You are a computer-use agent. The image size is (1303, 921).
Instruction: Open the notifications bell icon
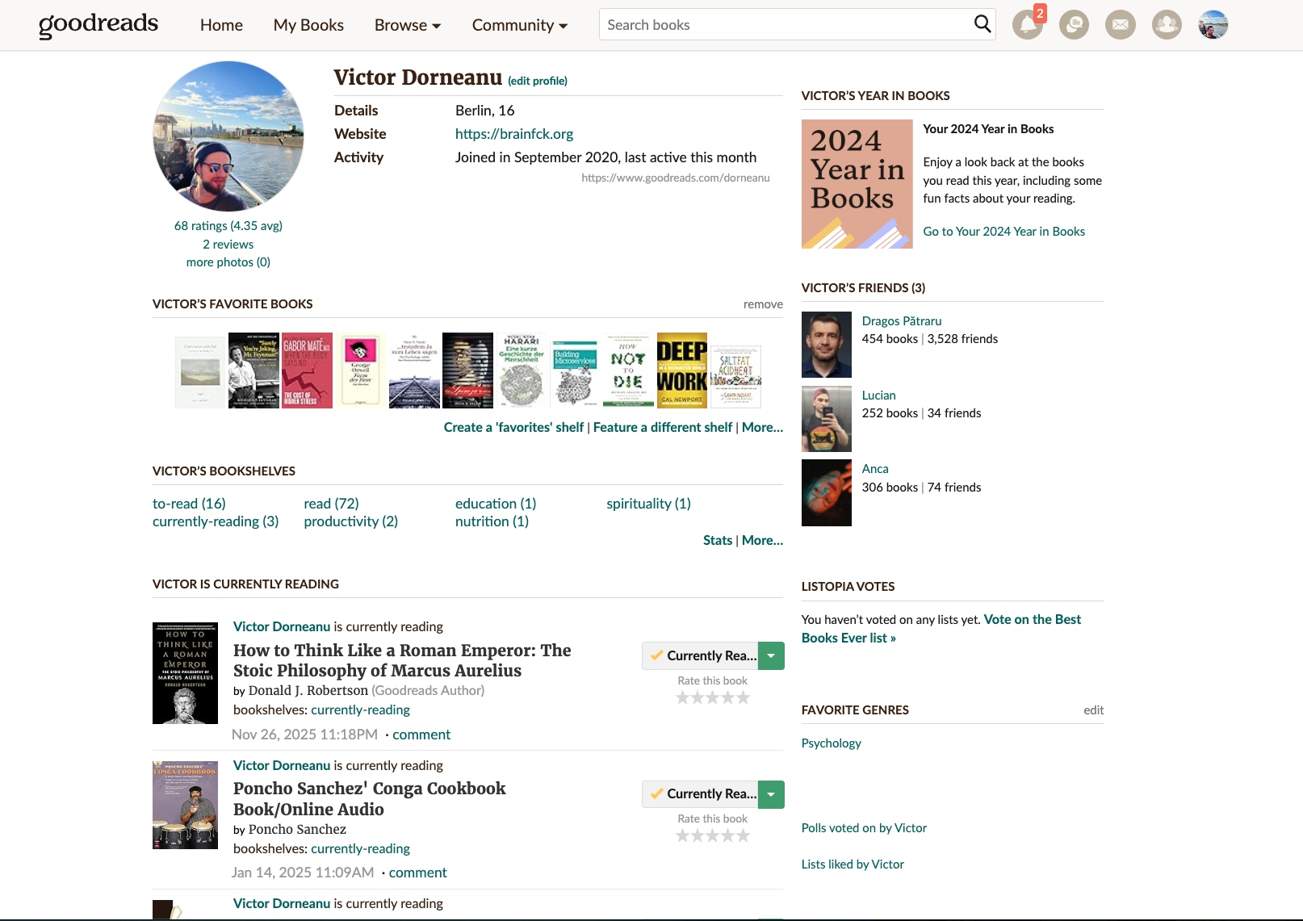click(1027, 25)
